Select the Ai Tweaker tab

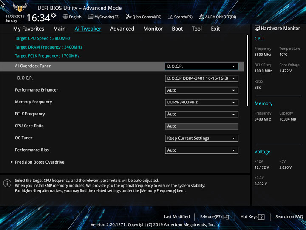(x=88, y=29)
